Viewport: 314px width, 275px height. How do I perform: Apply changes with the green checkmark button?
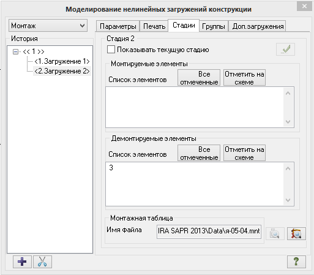(x=285, y=50)
